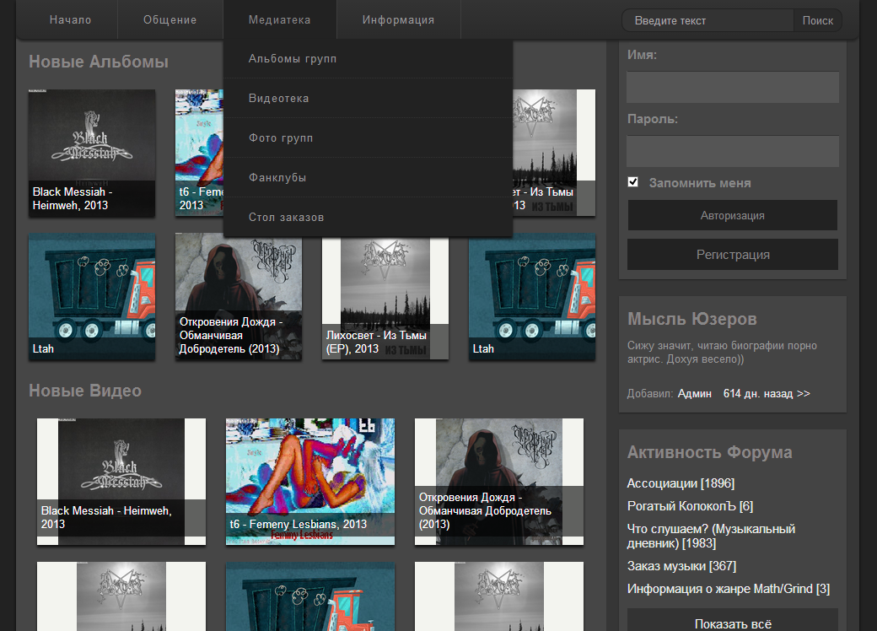This screenshot has height=631, width=877.
Task: Click into the Имя username field
Action: pos(732,87)
